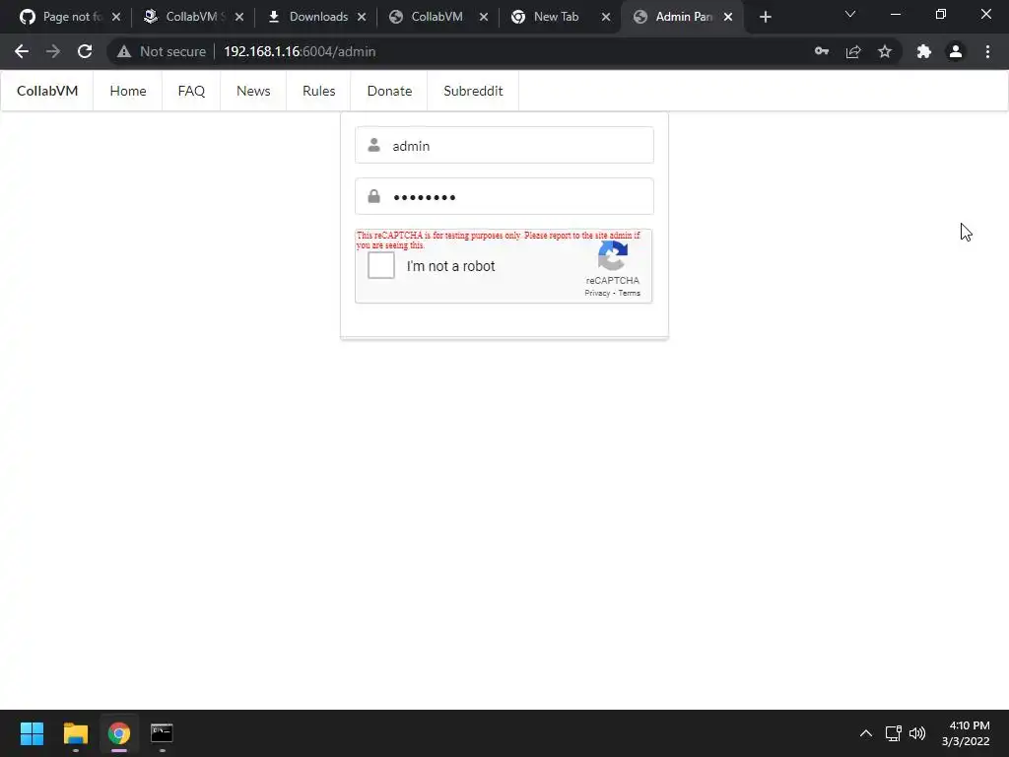Go to the Home nav item
Screen dimensions: 1009x757
(x=127, y=91)
